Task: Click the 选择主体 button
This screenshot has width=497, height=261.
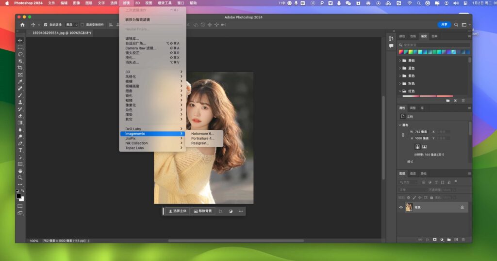Action: tap(178, 211)
